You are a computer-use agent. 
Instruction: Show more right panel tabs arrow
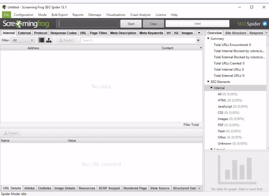pos(266,33)
